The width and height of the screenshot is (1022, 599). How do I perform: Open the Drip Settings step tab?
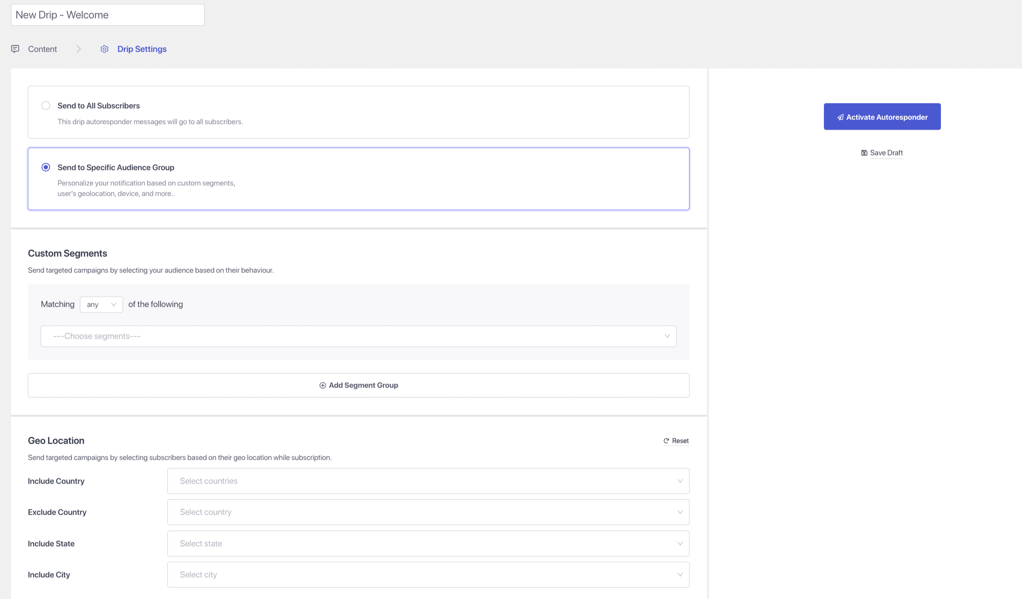coord(142,49)
